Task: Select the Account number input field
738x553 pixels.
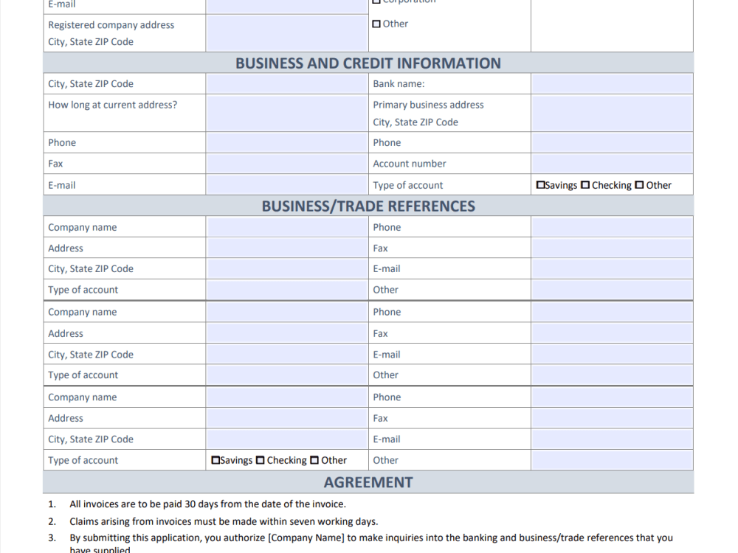Action: pos(612,164)
